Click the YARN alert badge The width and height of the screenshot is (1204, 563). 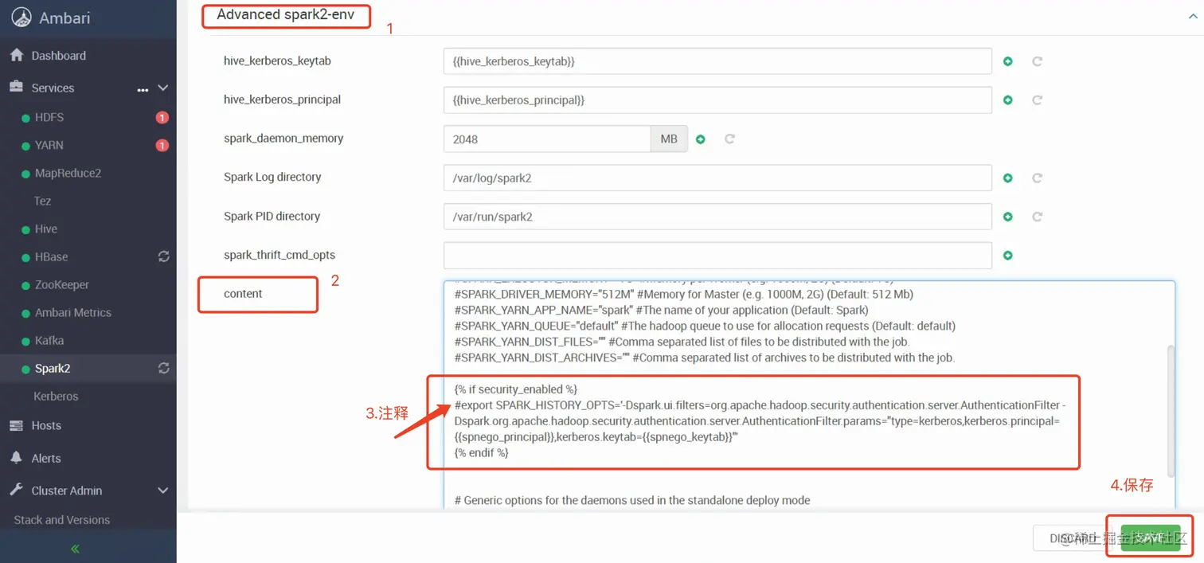coord(162,146)
